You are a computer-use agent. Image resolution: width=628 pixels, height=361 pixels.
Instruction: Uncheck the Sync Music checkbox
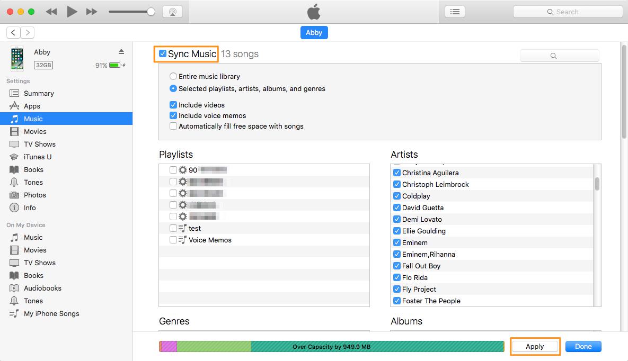click(162, 53)
